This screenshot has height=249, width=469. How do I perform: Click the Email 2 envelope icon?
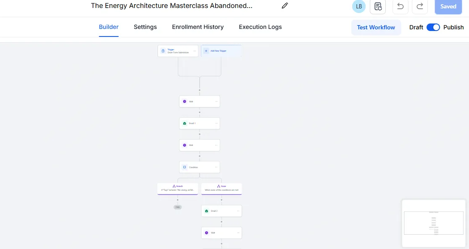pos(206,211)
